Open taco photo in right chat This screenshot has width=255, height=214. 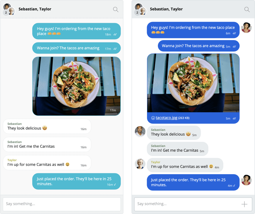point(193,83)
